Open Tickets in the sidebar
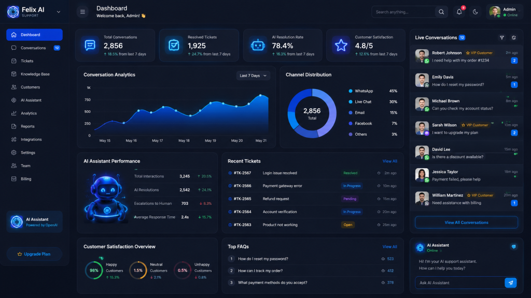Image resolution: width=531 pixels, height=298 pixels. [35, 61]
